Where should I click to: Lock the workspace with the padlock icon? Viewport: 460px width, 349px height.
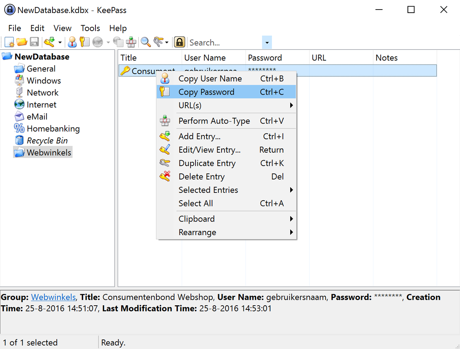[179, 42]
